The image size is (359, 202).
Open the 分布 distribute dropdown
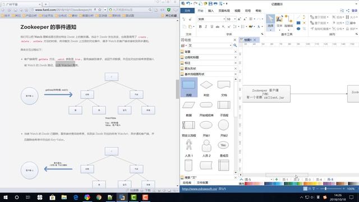click(x=343, y=29)
